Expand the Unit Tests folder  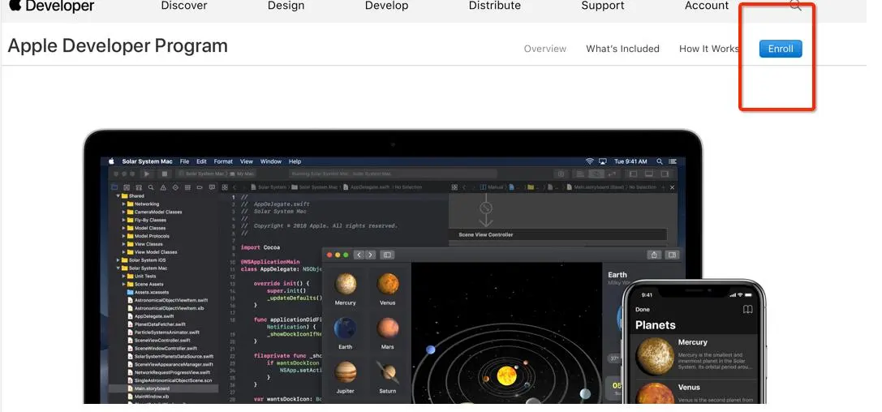point(124,276)
